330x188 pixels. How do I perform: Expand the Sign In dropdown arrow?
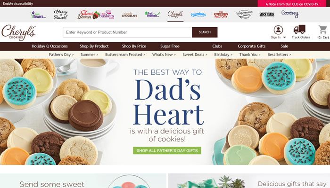285,37
